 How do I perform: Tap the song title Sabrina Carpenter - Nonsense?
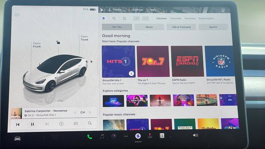tap(46, 111)
